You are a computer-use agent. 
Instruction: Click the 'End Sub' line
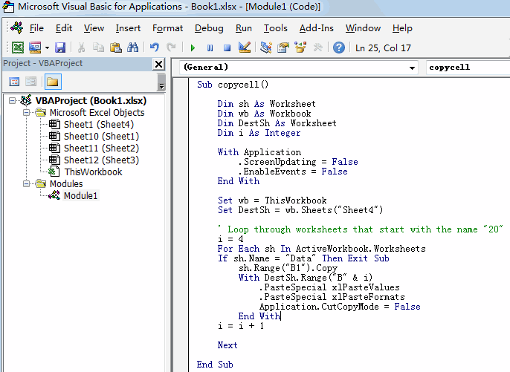(x=215, y=365)
